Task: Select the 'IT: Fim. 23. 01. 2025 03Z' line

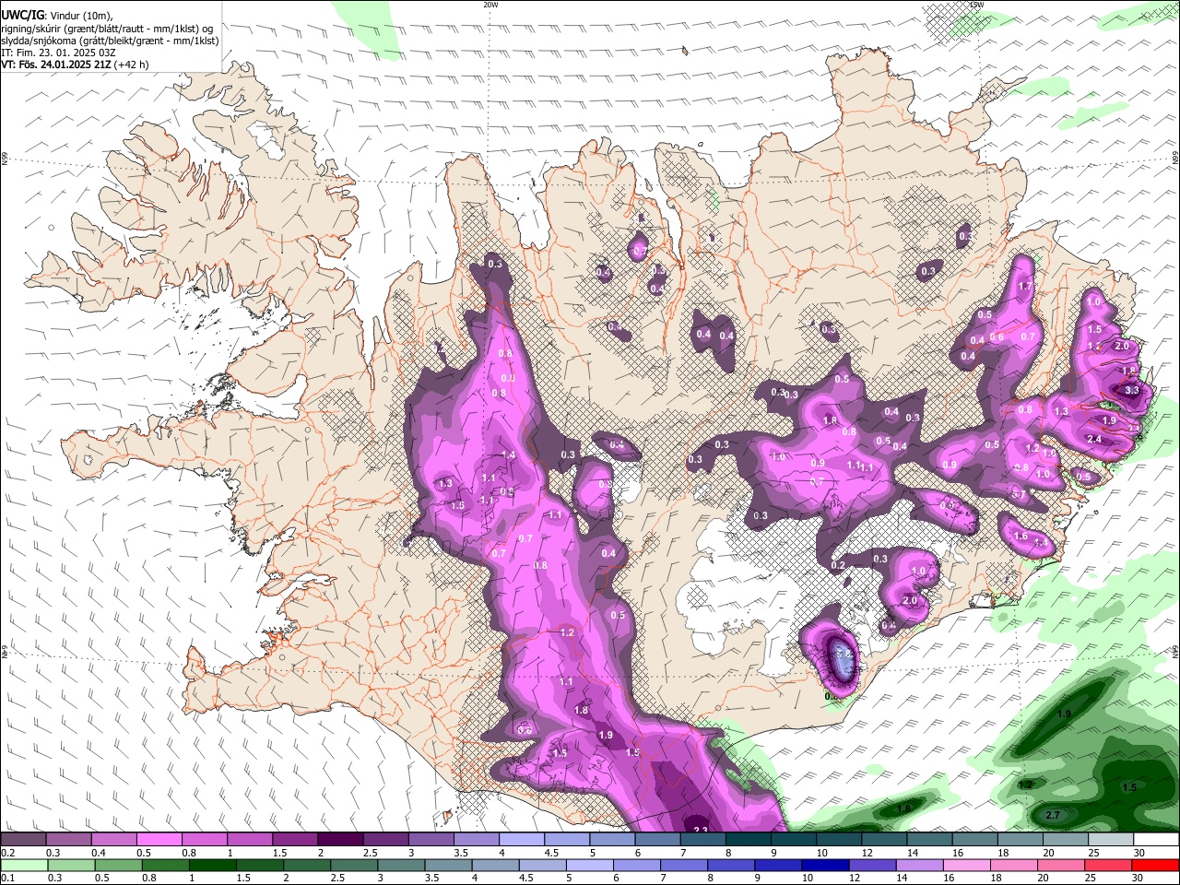Action: click(x=58, y=53)
